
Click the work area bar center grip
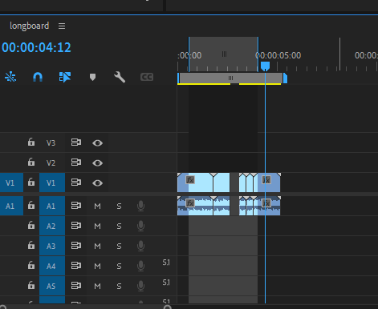click(230, 78)
